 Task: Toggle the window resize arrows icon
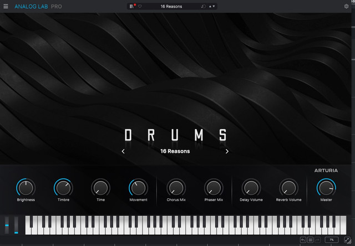point(347,240)
